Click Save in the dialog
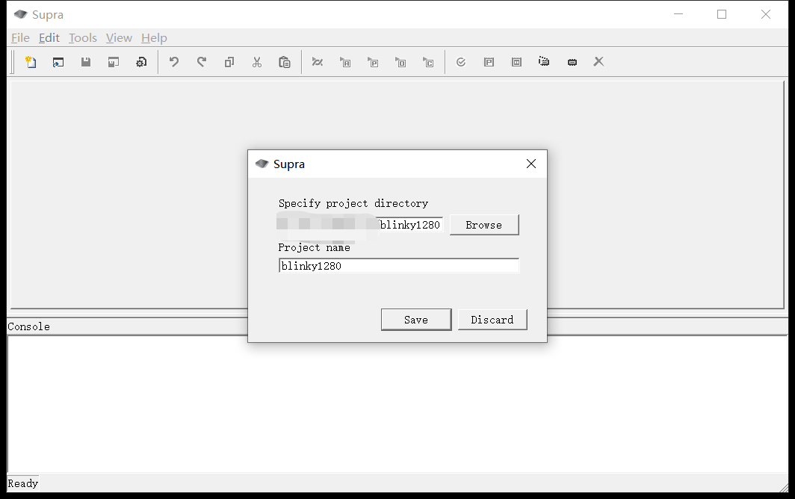This screenshot has width=795, height=499. (x=416, y=320)
